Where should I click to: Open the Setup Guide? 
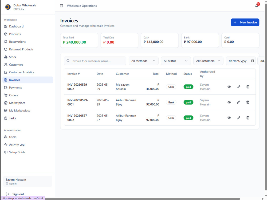[28, 152]
